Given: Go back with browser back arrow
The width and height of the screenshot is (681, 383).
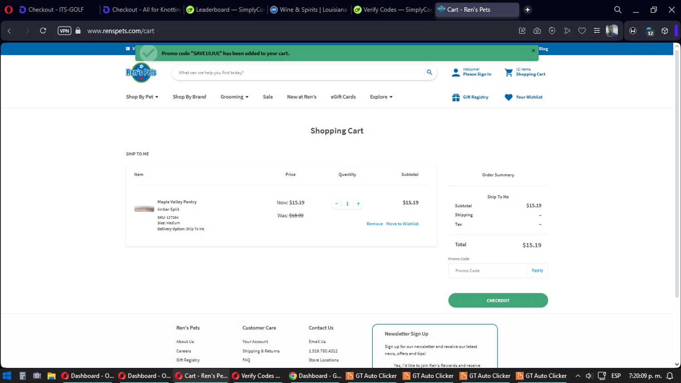Looking at the screenshot, I should (x=10, y=31).
